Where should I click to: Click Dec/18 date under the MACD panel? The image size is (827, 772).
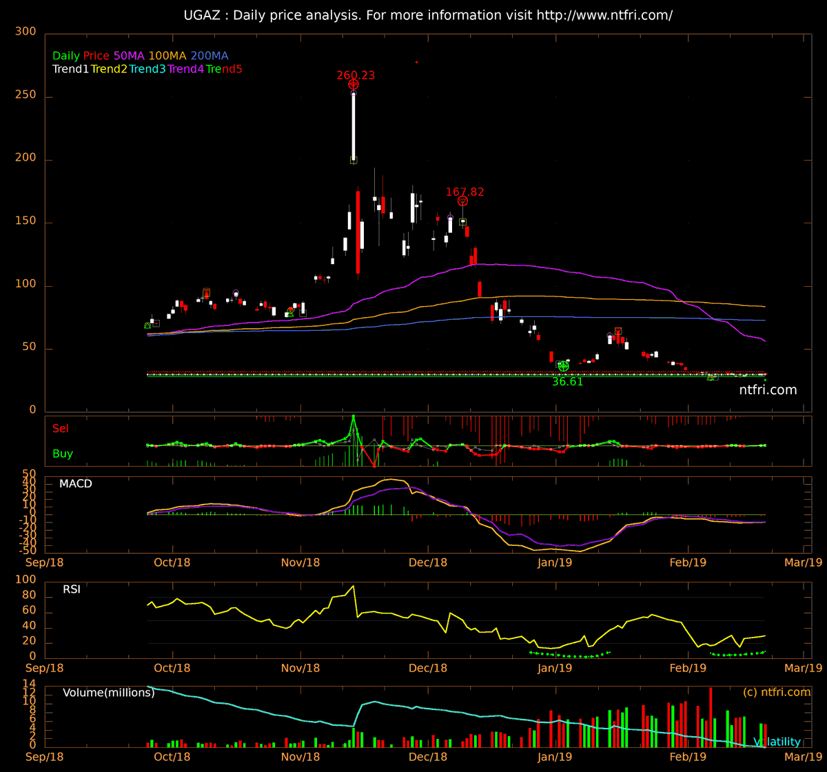coord(428,562)
